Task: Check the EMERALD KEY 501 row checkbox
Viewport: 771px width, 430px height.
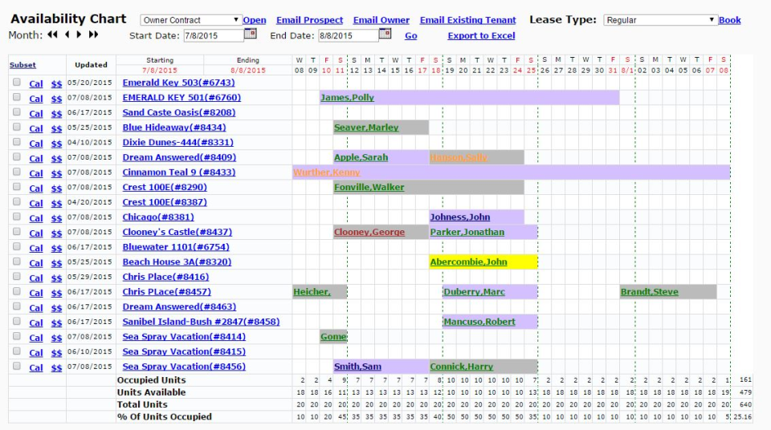Action: [x=17, y=97]
